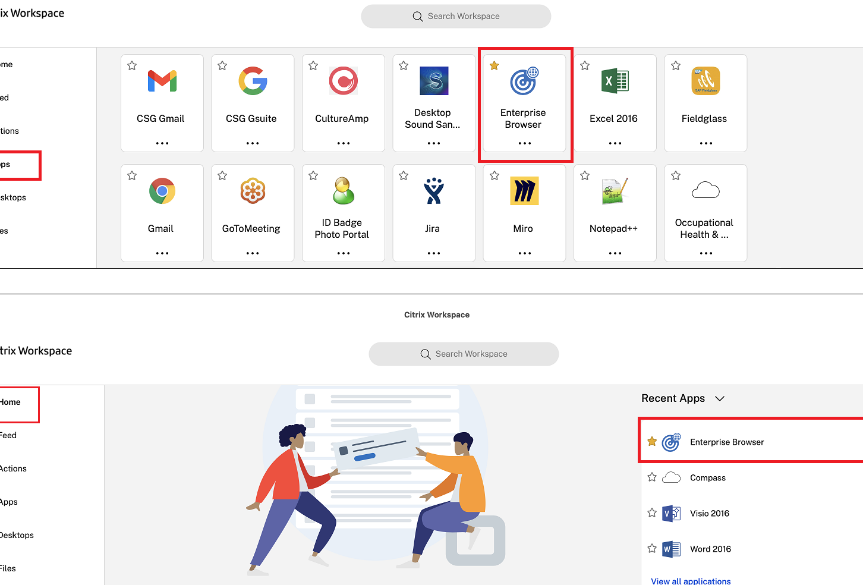Open the Jira app icon
Image resolution: width=863 pixels, height=585 pixels.
433,191
